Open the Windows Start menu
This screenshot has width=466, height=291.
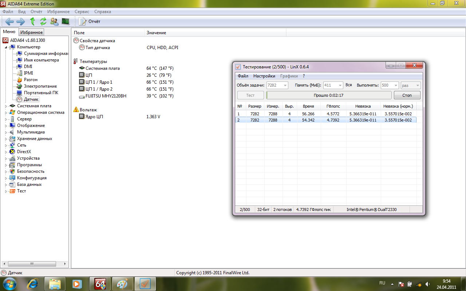(x=9, y=283)
